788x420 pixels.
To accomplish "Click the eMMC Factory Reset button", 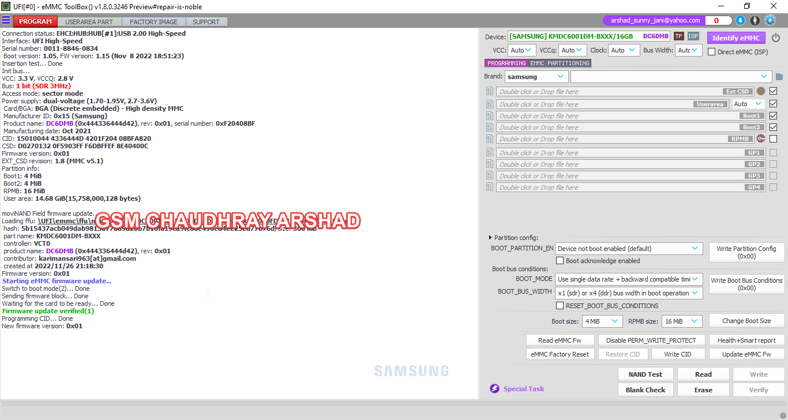I will (560, 354).
